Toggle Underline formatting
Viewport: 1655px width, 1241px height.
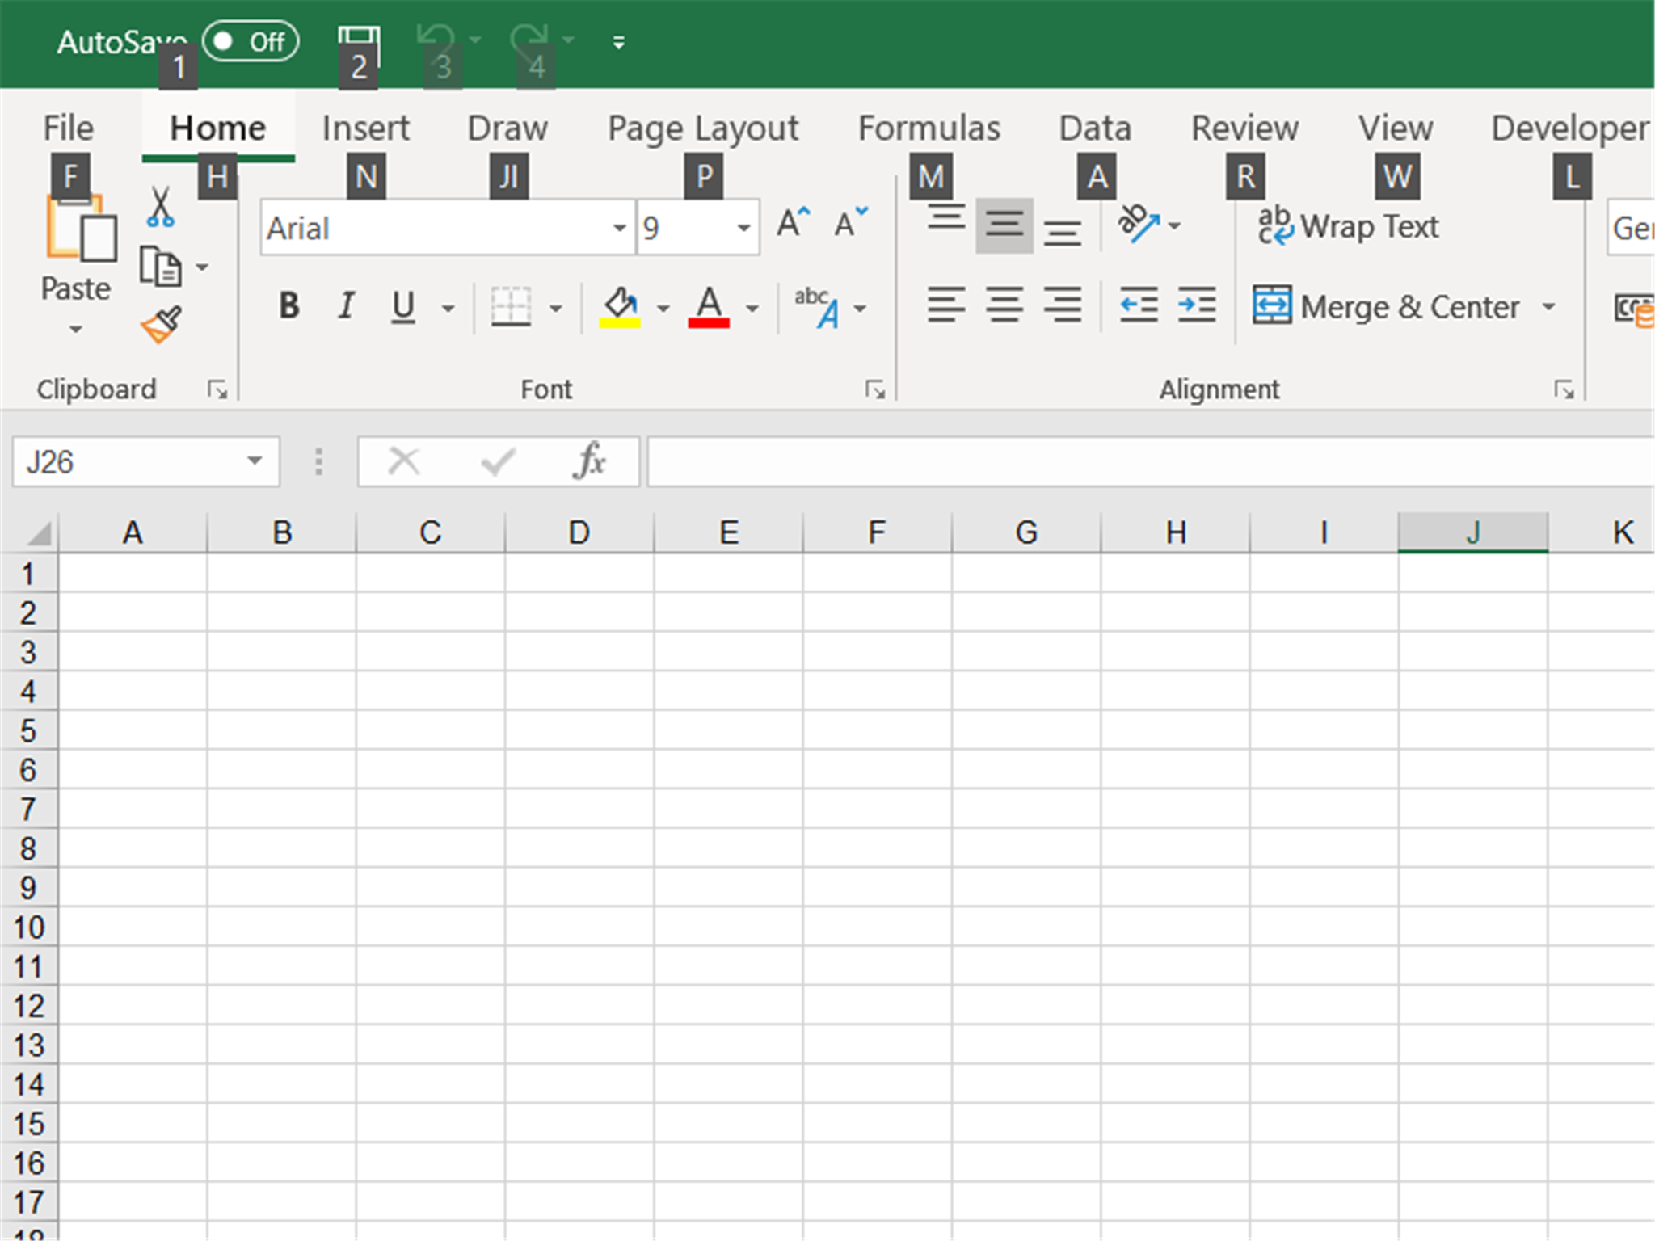point(402,306)
